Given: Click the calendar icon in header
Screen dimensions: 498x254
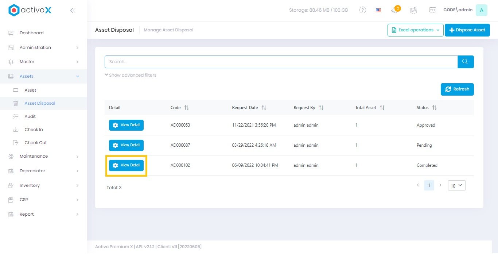Looking at the screenshot, I should [x=413, y=10].
